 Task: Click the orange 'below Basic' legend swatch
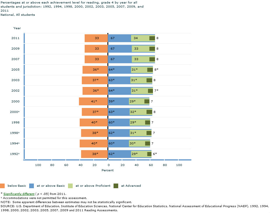pos(3,186)
